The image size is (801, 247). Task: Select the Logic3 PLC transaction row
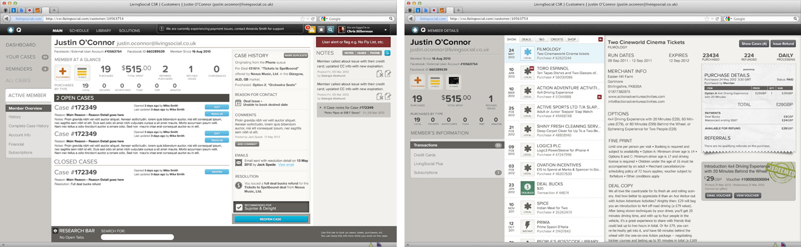[x=554, y=150]
